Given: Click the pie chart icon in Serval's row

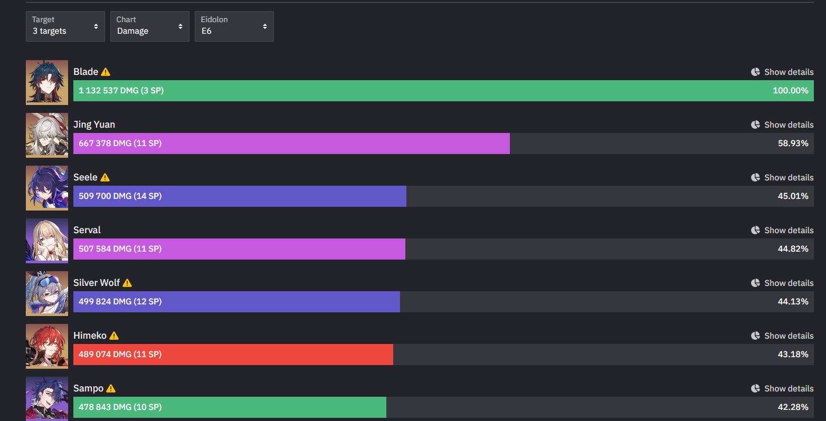Looking at the screenshot, I should click(x=755, y=231).
